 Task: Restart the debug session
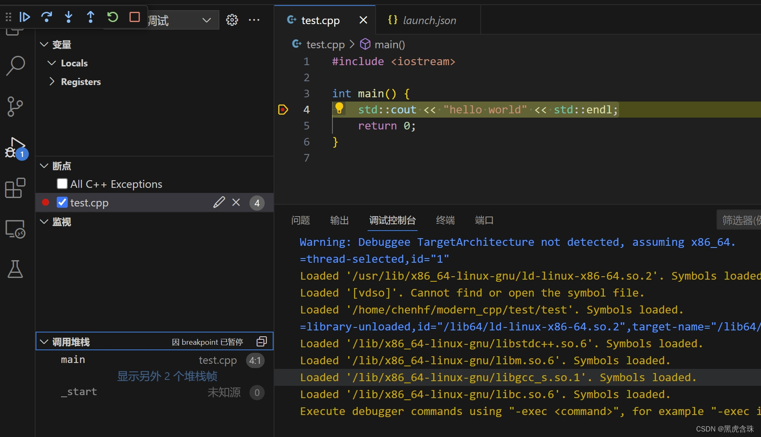(x=113, y=17)
